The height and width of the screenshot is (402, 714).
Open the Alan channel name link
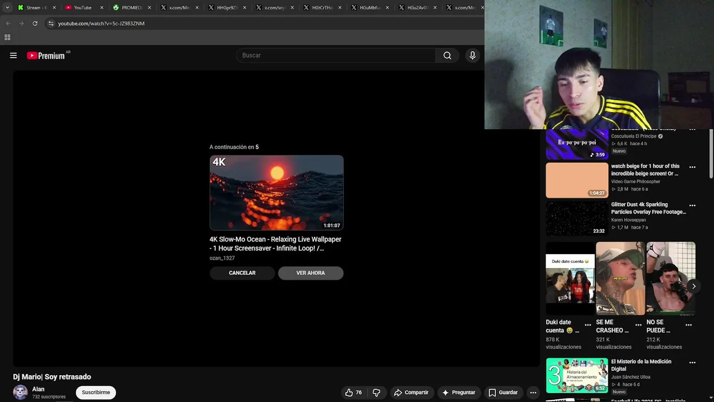click(38, 389)
